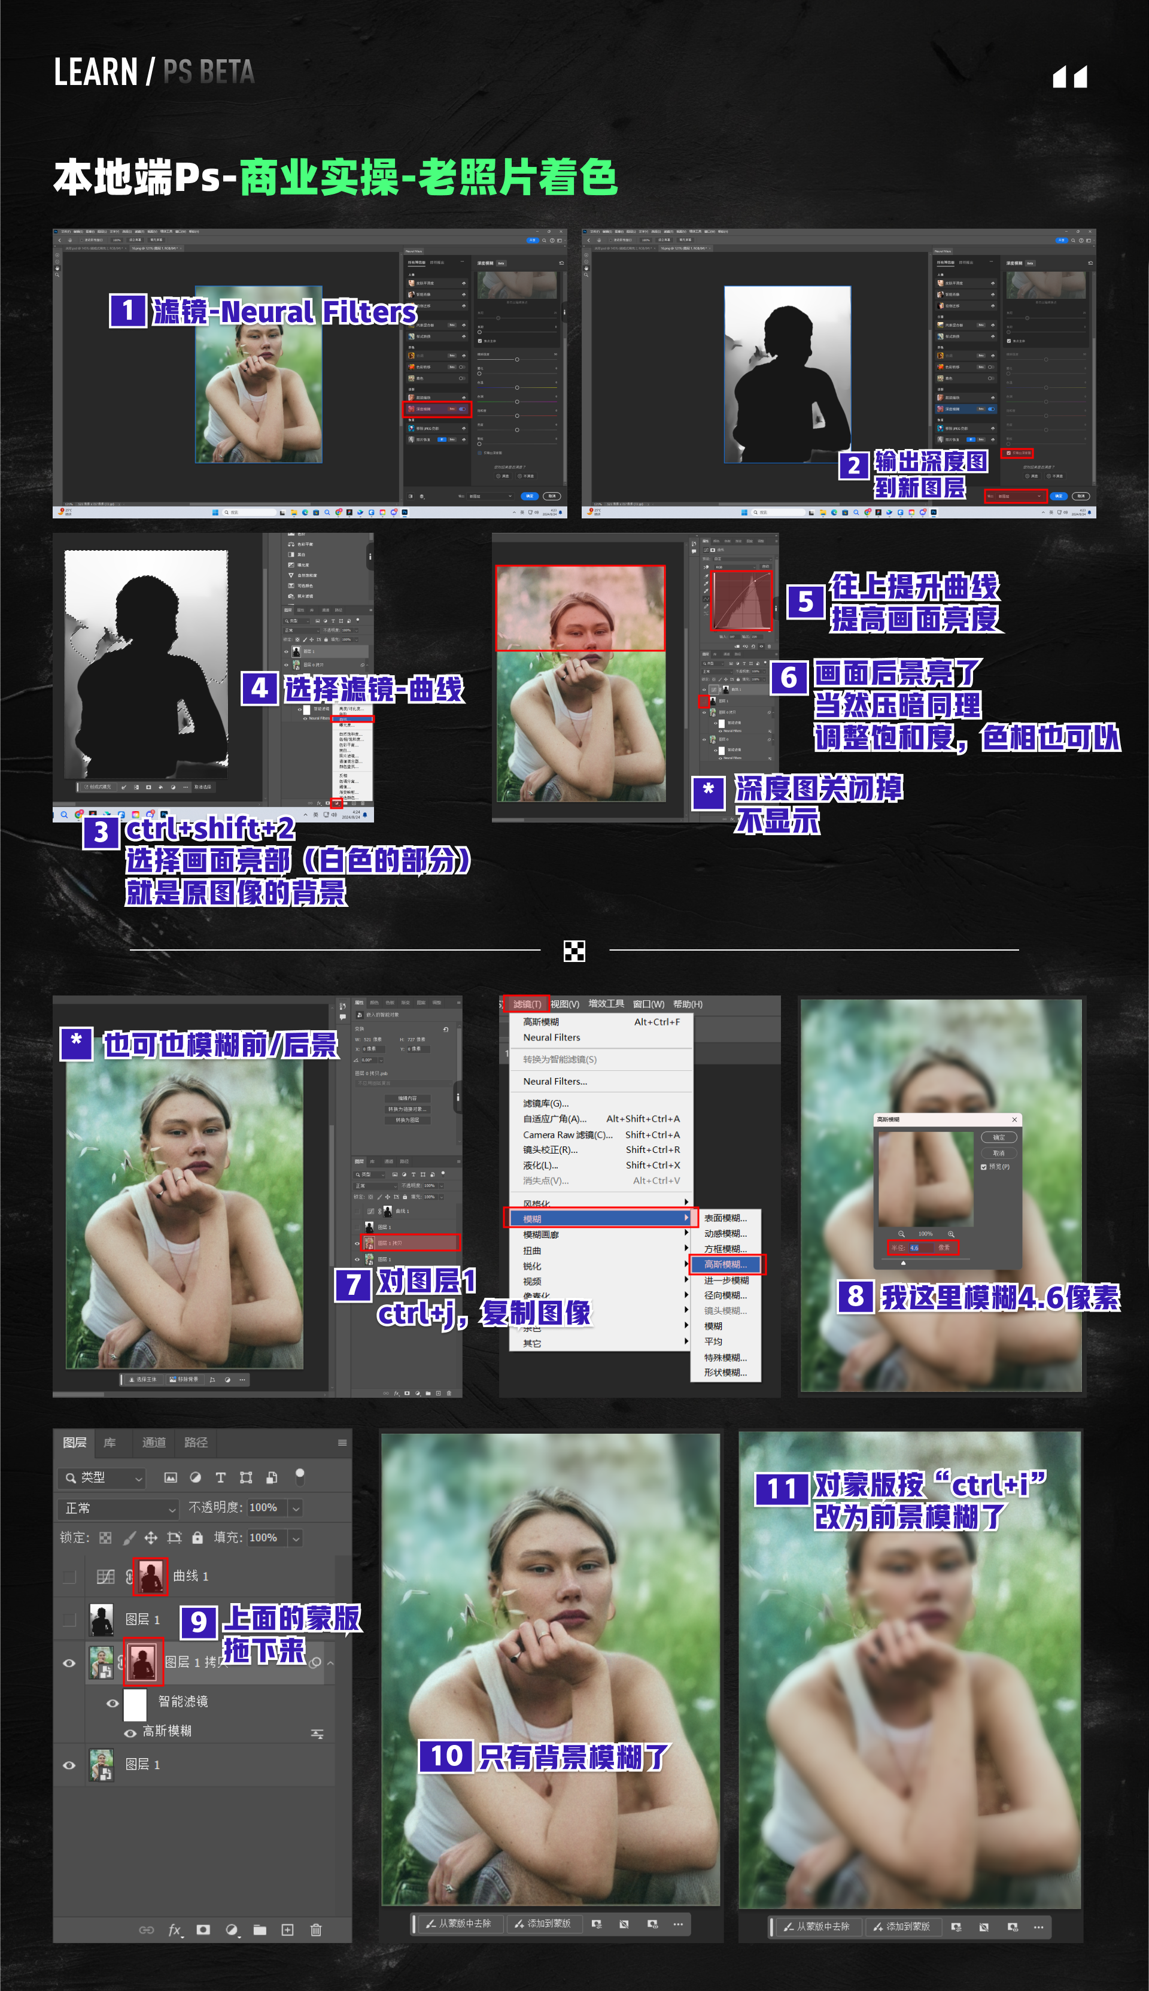Viewport: 1149px width, 1991px height.
Task: Click the 图层 1 拷贝 mask thumbnail
Action: point(144,1663)
